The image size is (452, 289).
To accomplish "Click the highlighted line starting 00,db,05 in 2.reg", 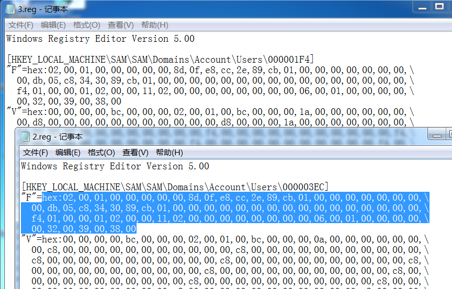I will pos(230,208).
